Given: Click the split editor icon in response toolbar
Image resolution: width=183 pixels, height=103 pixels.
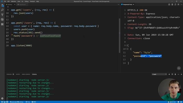Looking at the screenshot, I should pyautogui.click(x=178, y=5).
